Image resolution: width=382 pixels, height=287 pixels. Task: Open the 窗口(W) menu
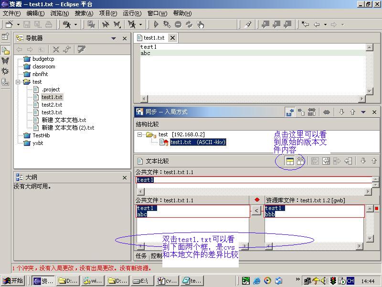coord(157,13)
